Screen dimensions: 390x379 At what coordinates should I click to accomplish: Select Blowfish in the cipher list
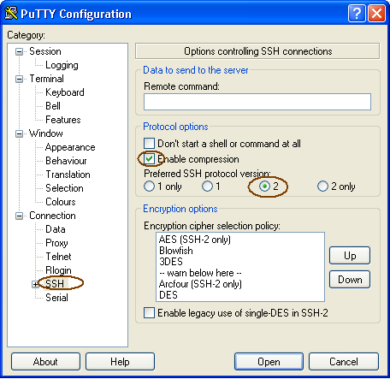(176, 251)
